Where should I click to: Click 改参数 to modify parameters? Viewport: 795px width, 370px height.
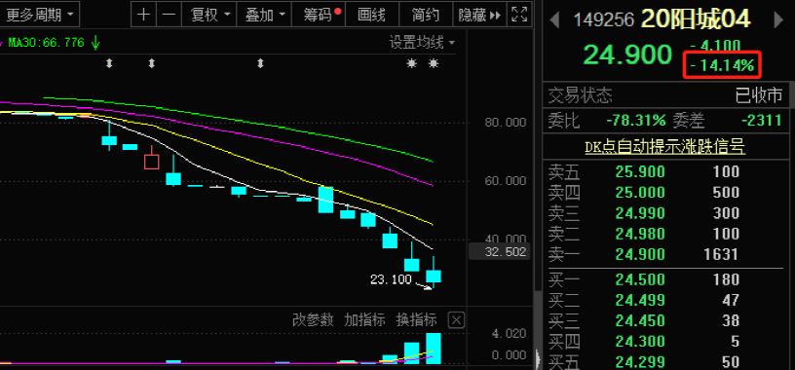(313, 319)
